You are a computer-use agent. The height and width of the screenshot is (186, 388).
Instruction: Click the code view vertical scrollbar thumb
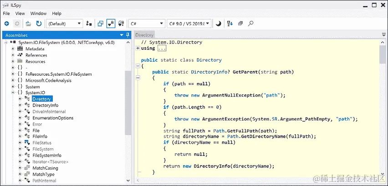coord(383,54)
